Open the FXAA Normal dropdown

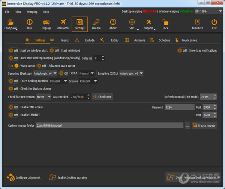coord(87,73)
